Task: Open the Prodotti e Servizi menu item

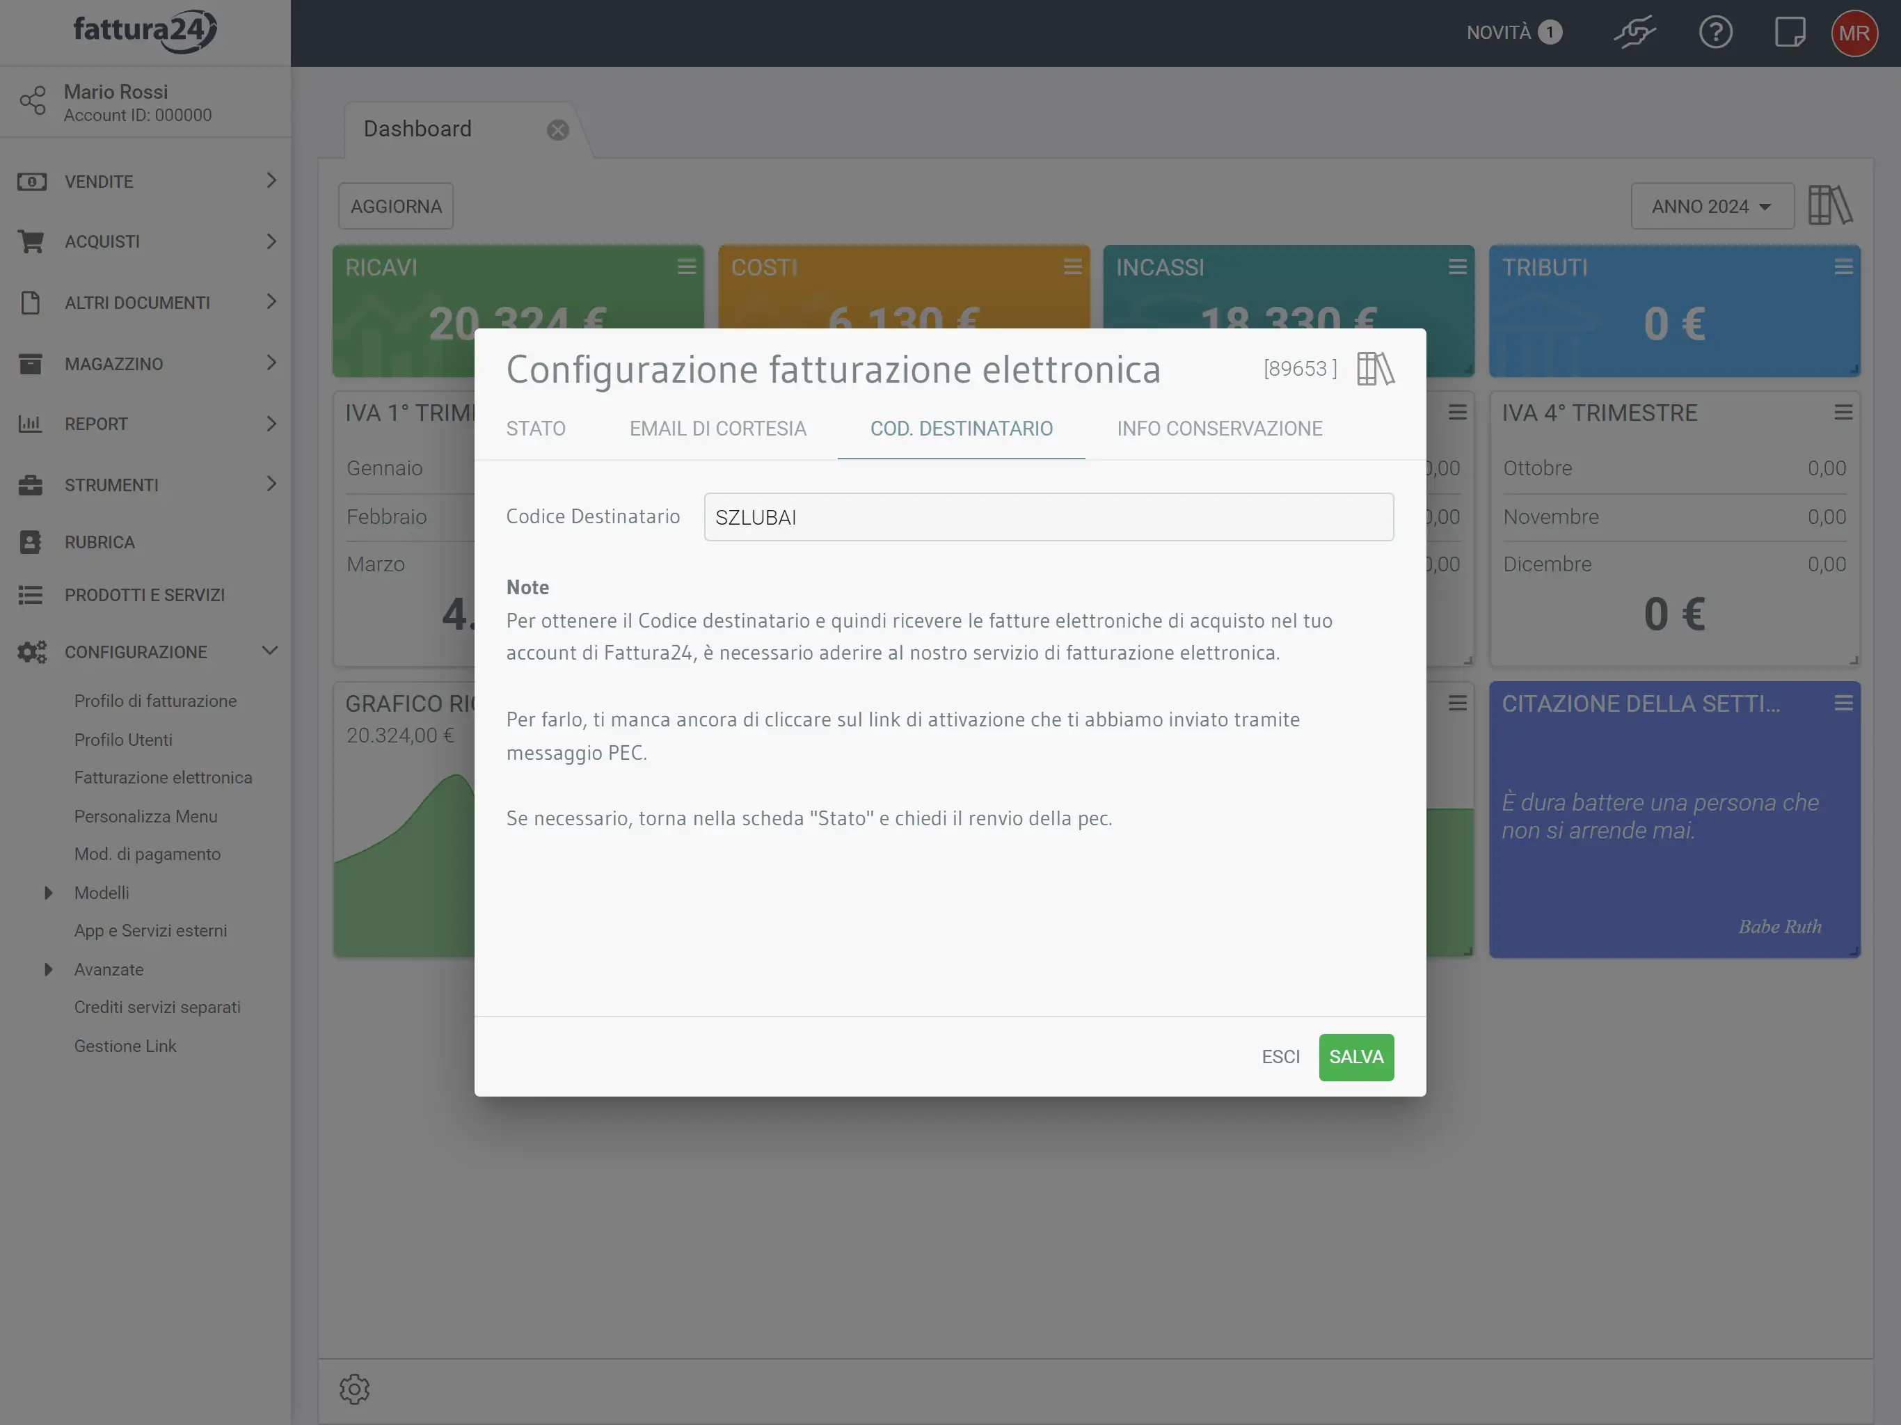Action: tap(144, 595)
